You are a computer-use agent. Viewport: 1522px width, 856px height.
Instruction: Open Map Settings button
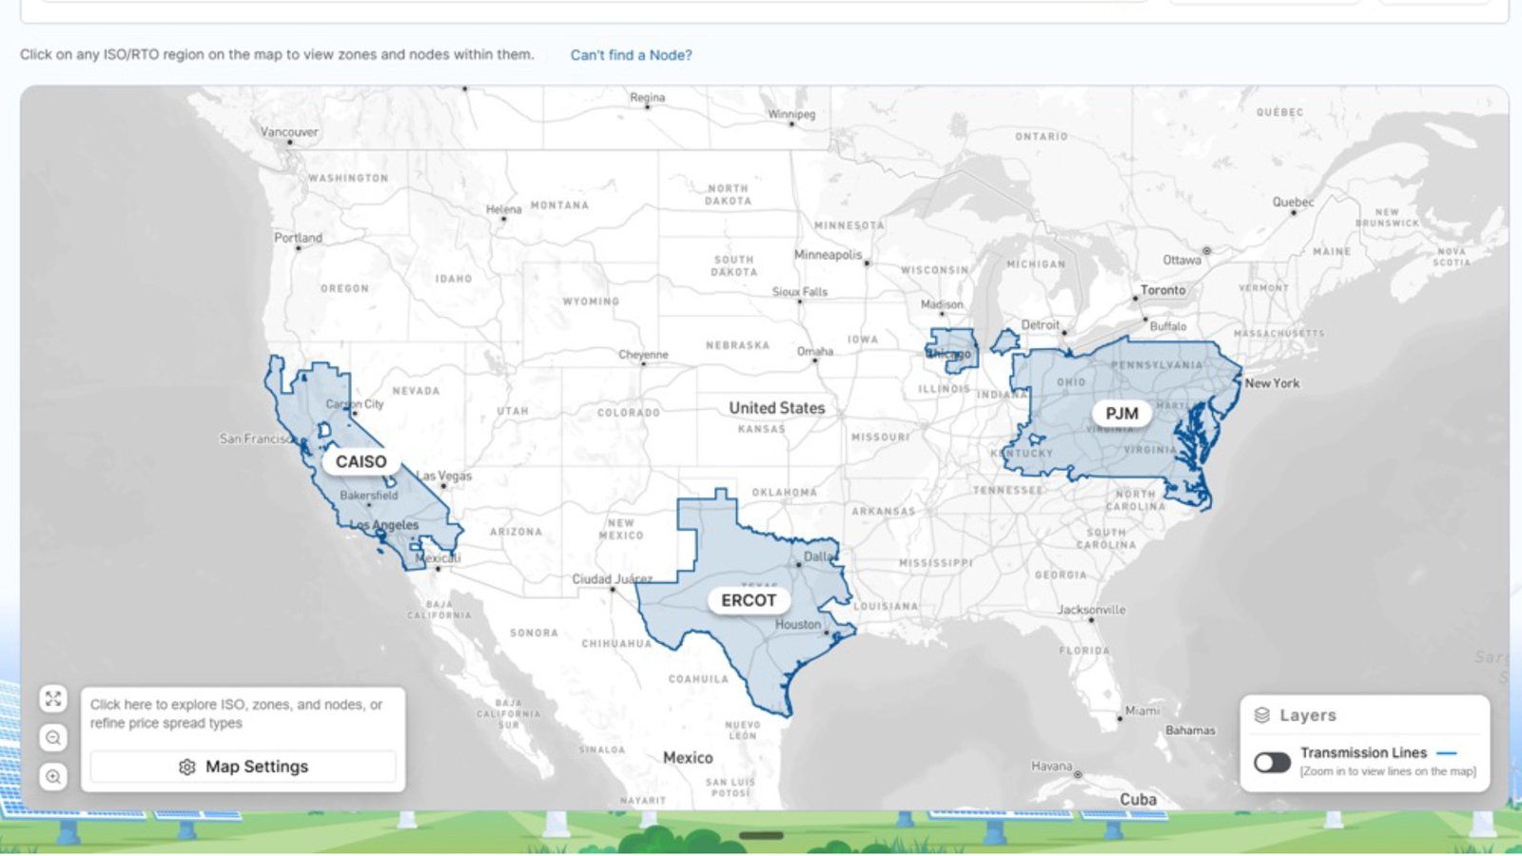click(x=244, y=767)
